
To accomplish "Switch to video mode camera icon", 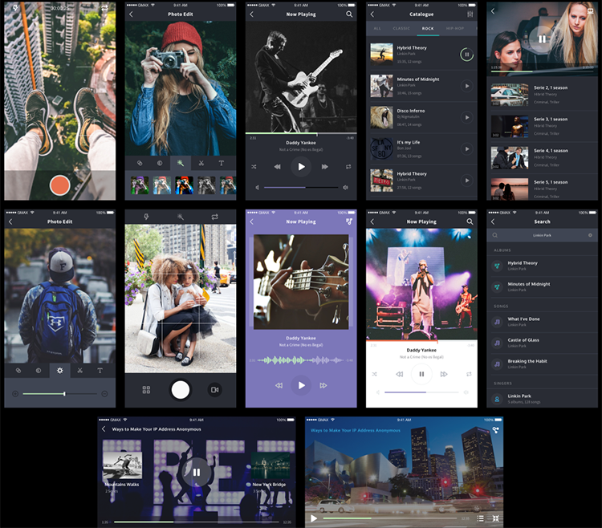I will (x=214, y=390).
